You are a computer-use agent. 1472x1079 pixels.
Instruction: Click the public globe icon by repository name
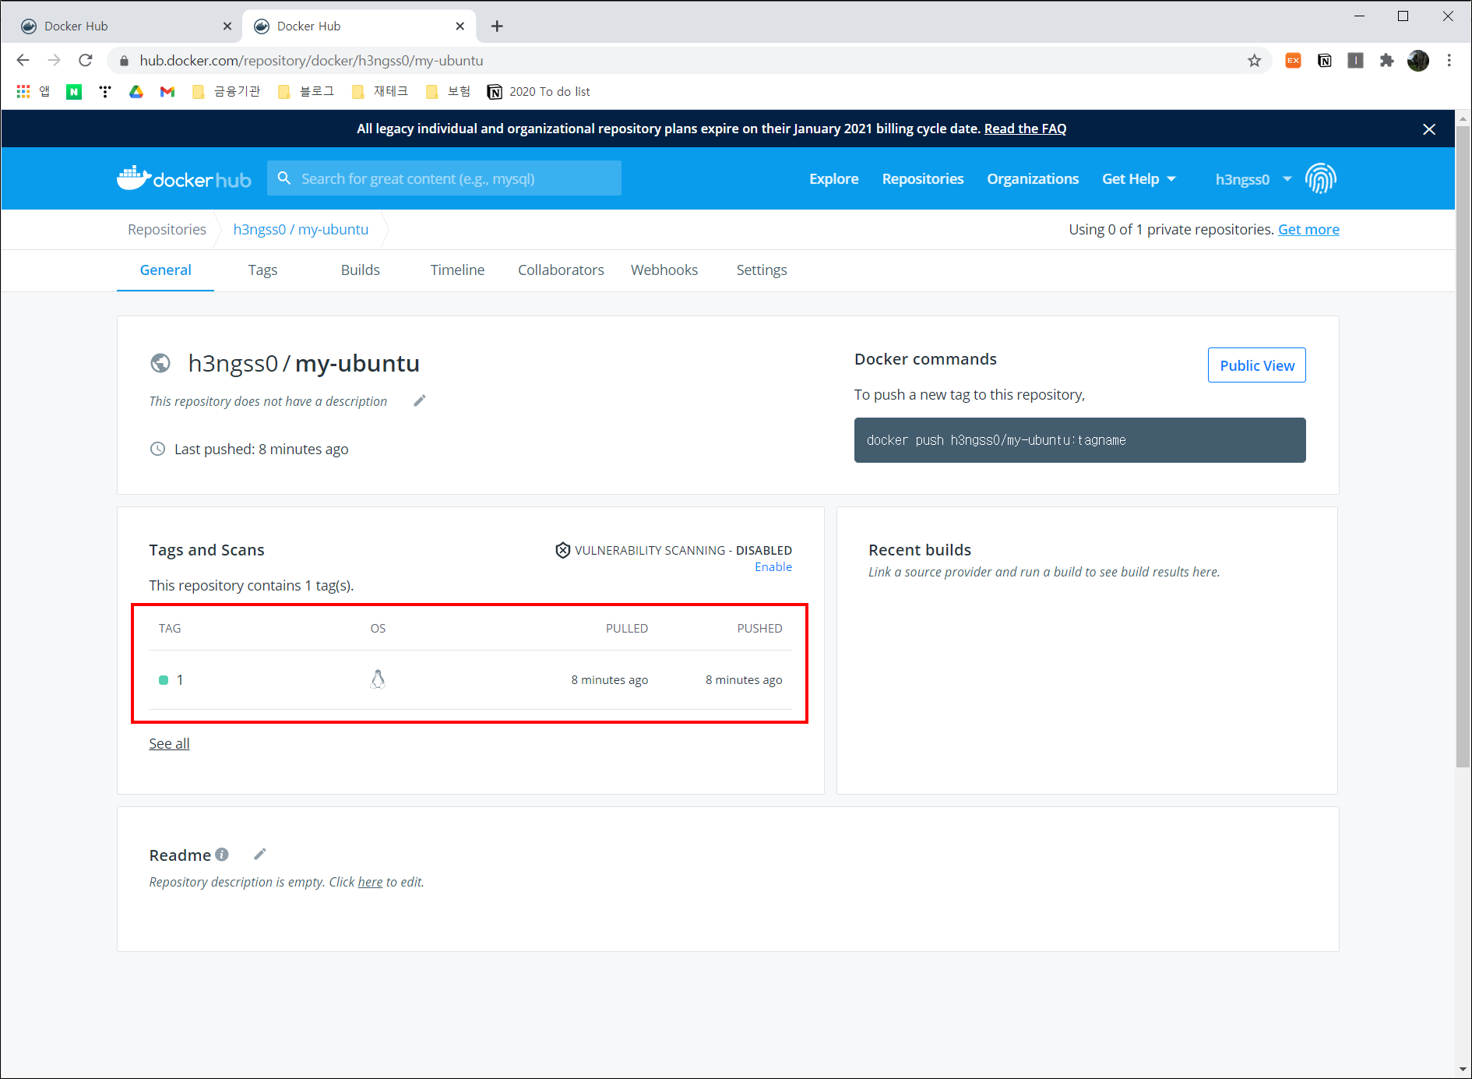point(160,363)
